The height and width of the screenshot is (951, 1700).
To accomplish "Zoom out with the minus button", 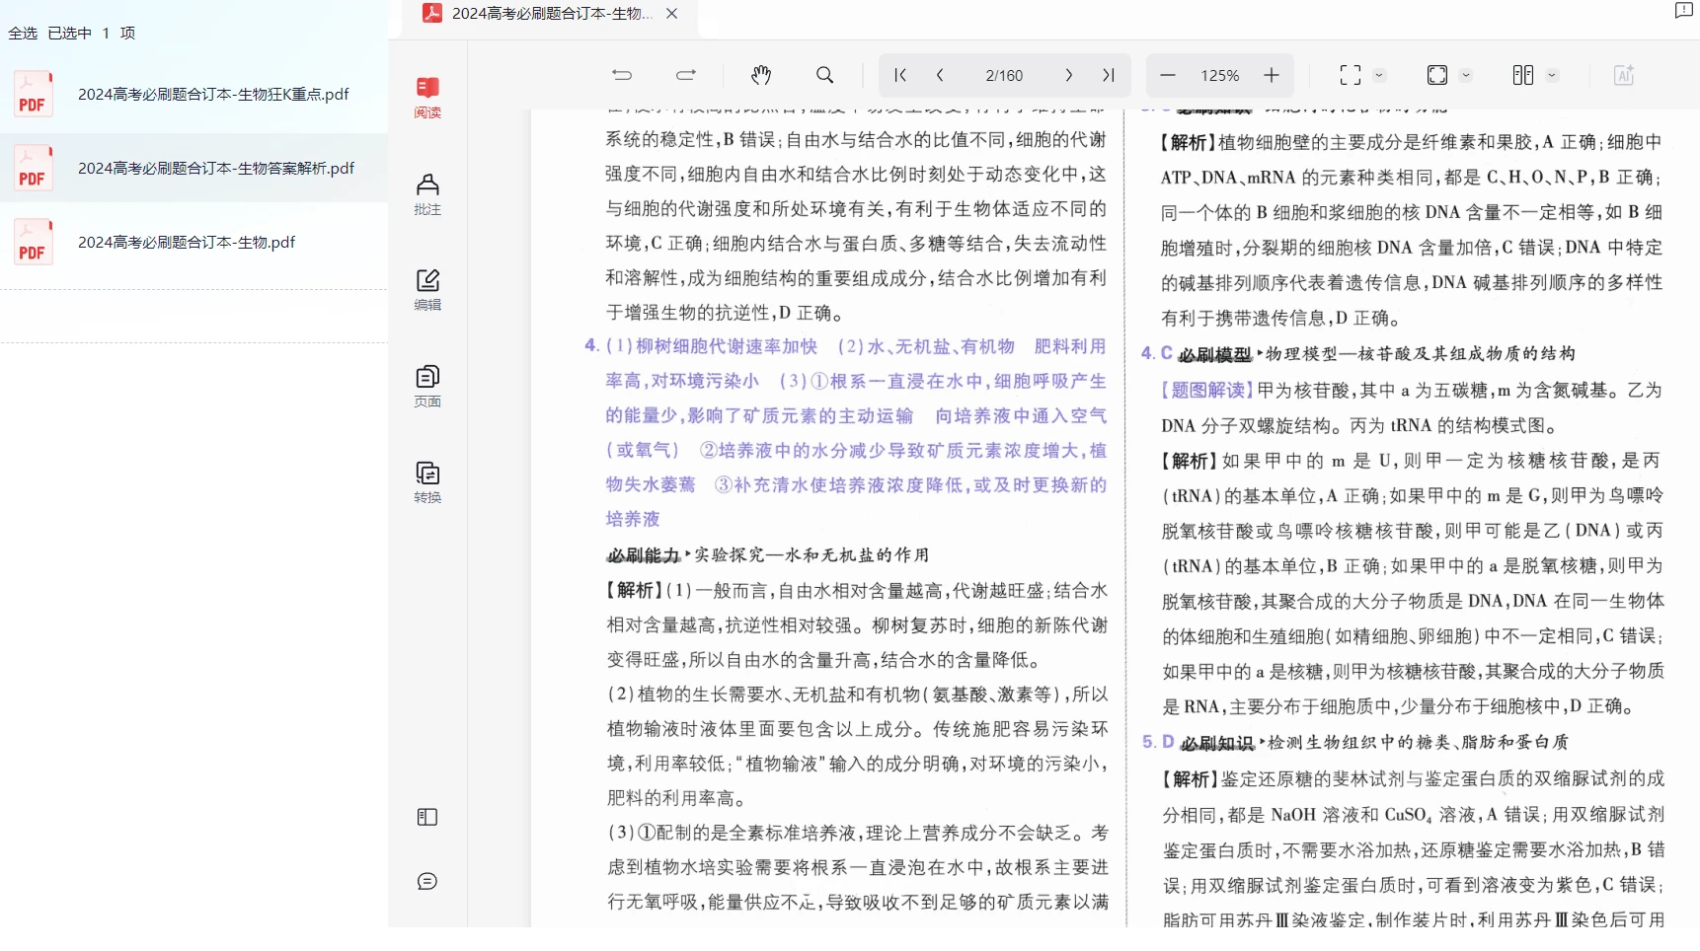I will coord(1168,75).
